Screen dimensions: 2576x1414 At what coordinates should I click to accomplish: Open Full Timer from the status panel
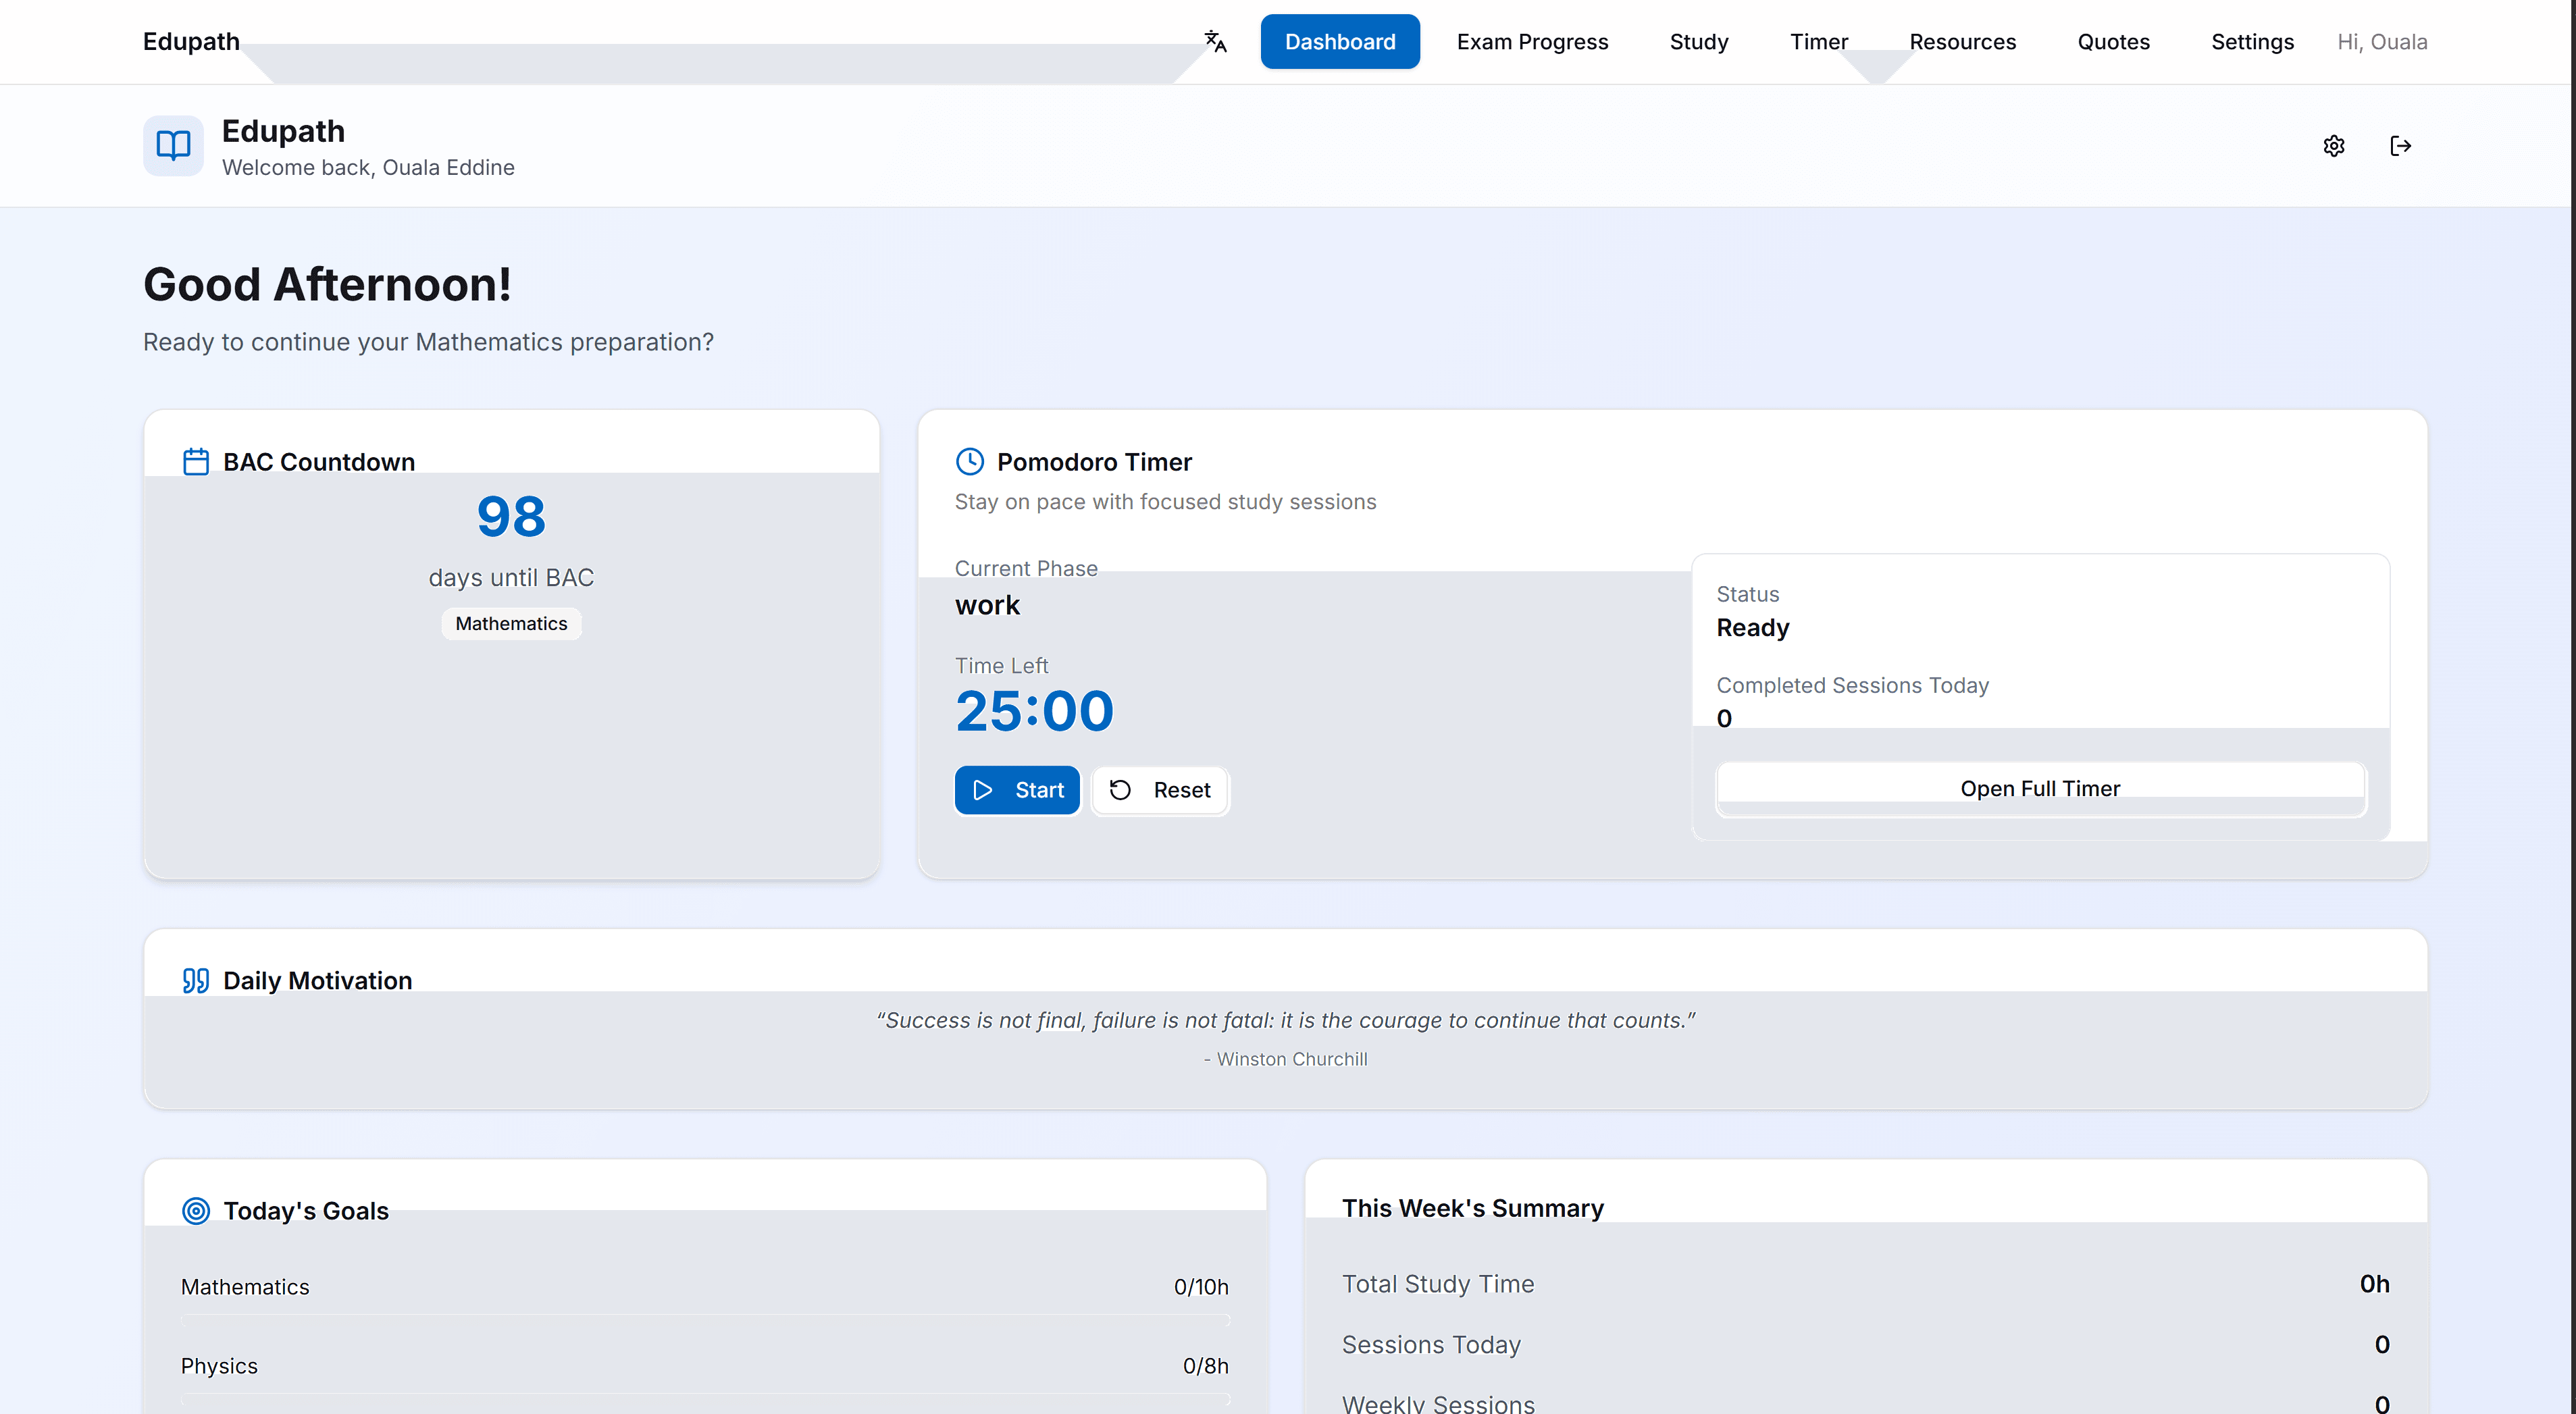(2040, 788)
